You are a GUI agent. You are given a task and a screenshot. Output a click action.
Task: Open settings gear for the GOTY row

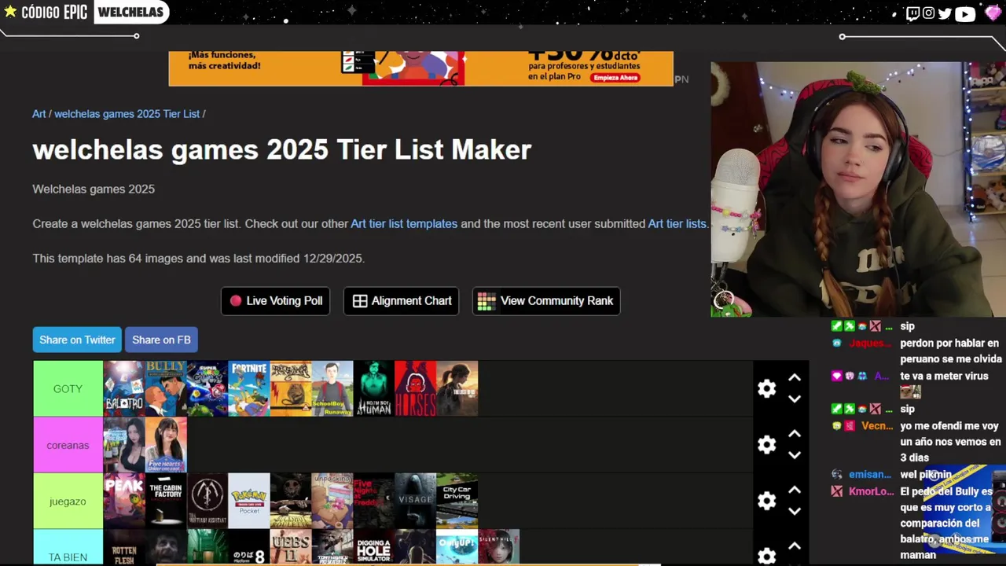(x=766, y=388)
